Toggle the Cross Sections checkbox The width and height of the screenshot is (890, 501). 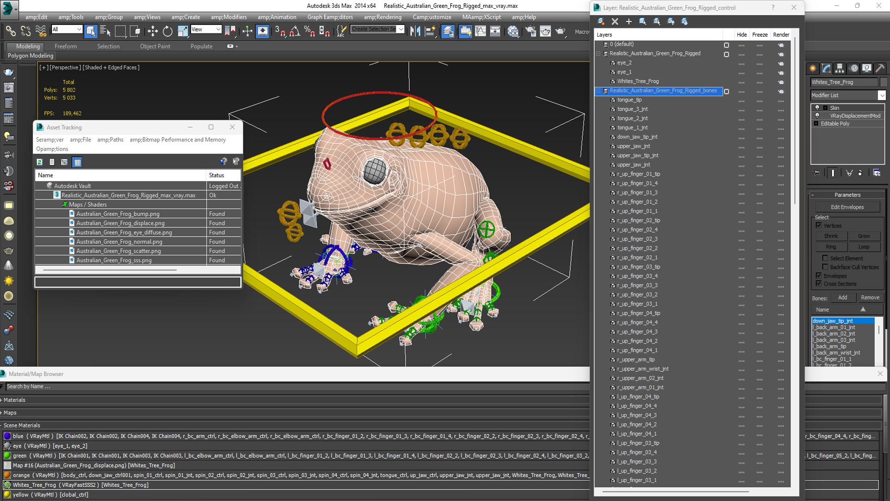click(x=819, y=283)
